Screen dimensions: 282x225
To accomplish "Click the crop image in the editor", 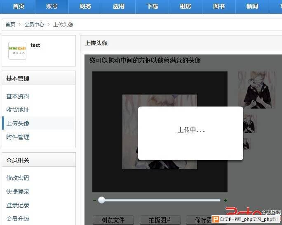I will pos(160,132).
